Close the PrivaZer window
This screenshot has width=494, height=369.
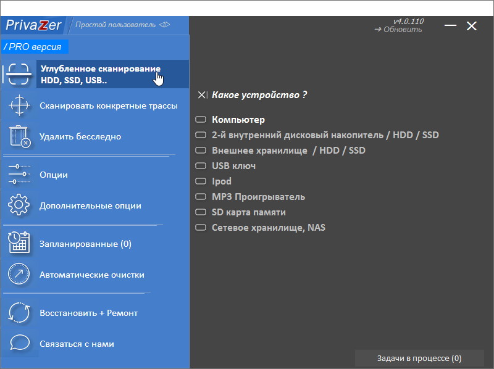[472, 26]
